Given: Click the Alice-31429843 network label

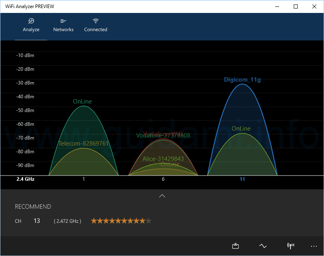Looking at the screenshot, I should tap(163, 159).
